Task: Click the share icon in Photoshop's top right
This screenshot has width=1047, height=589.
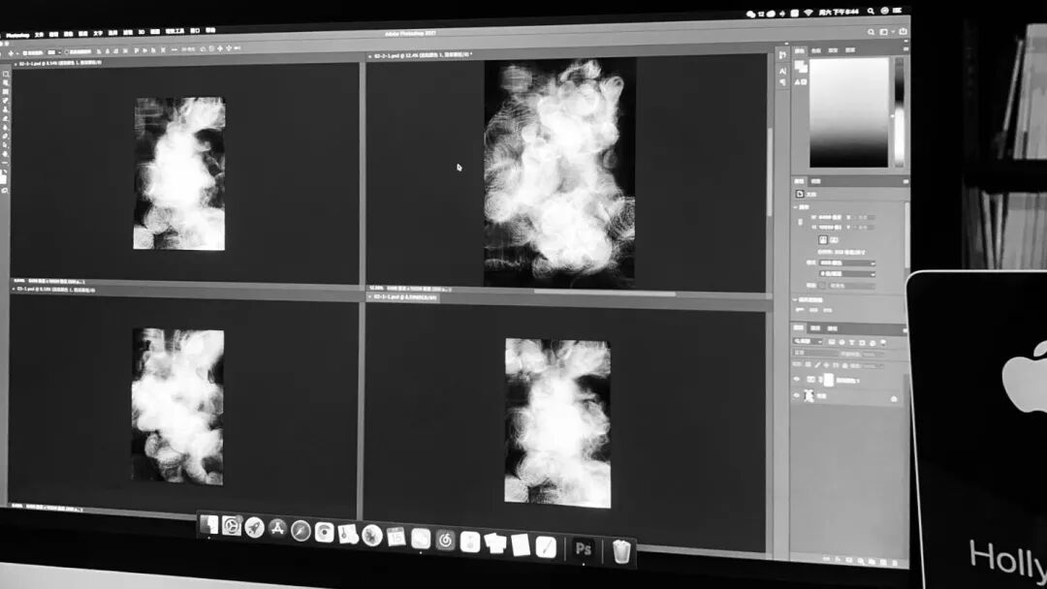Action: tap(903, 31)
